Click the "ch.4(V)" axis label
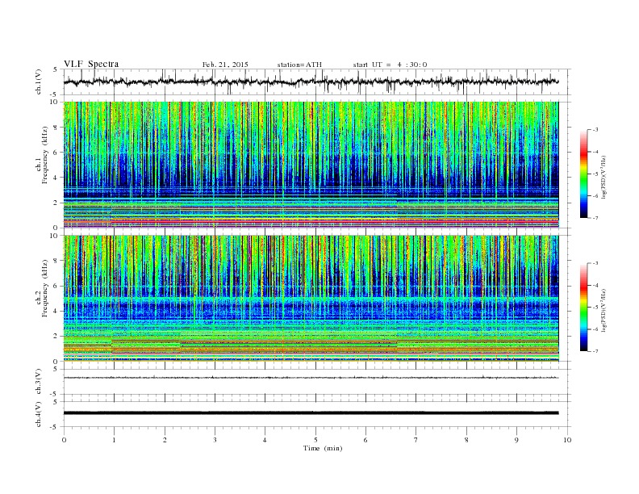 [39, 414]
